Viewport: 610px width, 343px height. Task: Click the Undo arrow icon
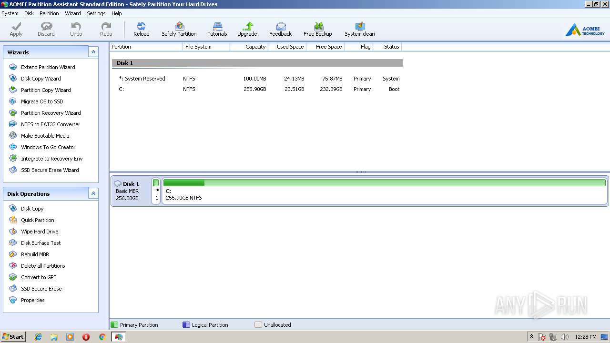click(x=76, y=26)
